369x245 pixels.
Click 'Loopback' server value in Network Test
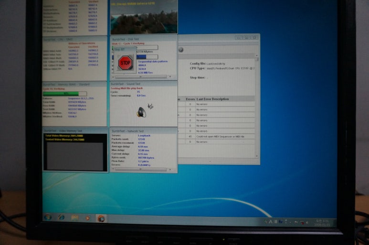click(144, 136)
